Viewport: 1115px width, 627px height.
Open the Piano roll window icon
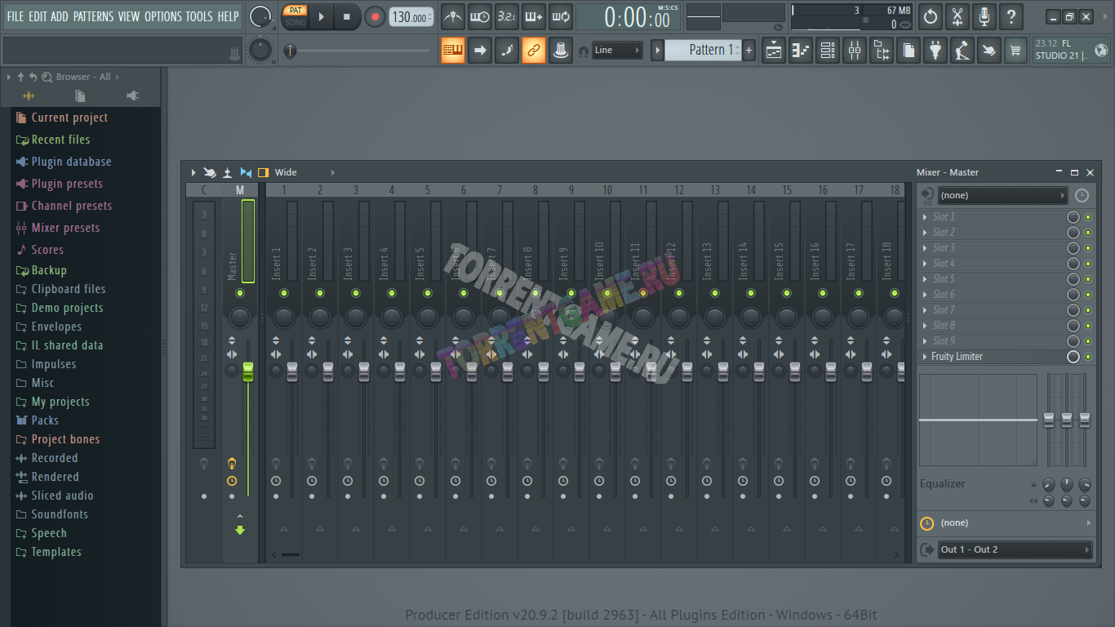pyautogui.click(x=801, y=51)
